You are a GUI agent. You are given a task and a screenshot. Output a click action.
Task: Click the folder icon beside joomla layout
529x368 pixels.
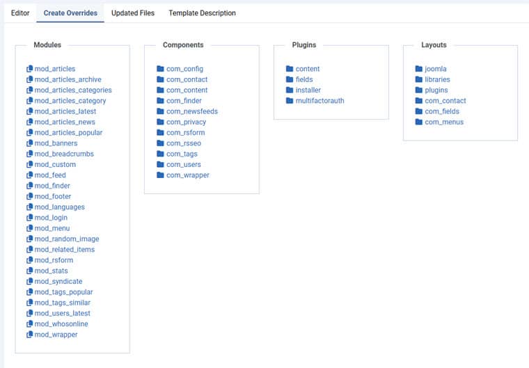tap(419, 68)
